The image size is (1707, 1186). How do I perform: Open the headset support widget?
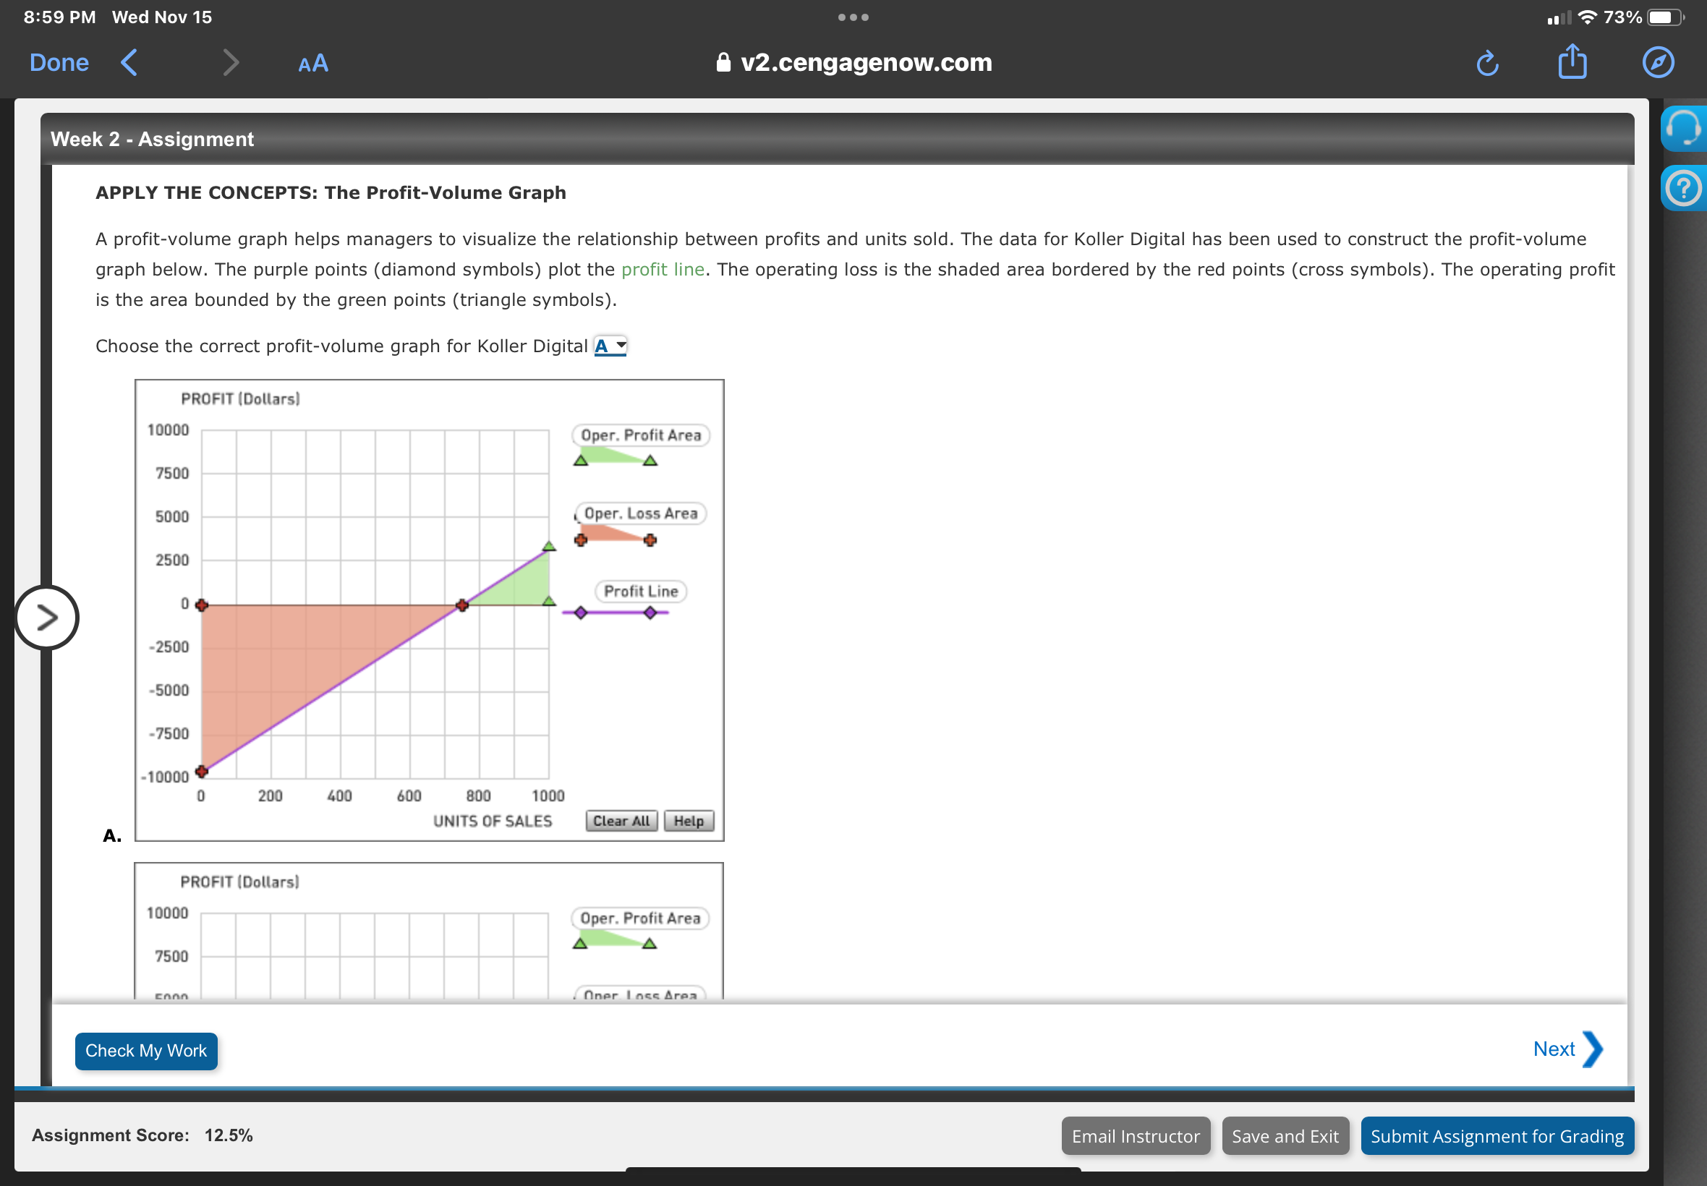pyautogui.click(x=1684, y=129)
